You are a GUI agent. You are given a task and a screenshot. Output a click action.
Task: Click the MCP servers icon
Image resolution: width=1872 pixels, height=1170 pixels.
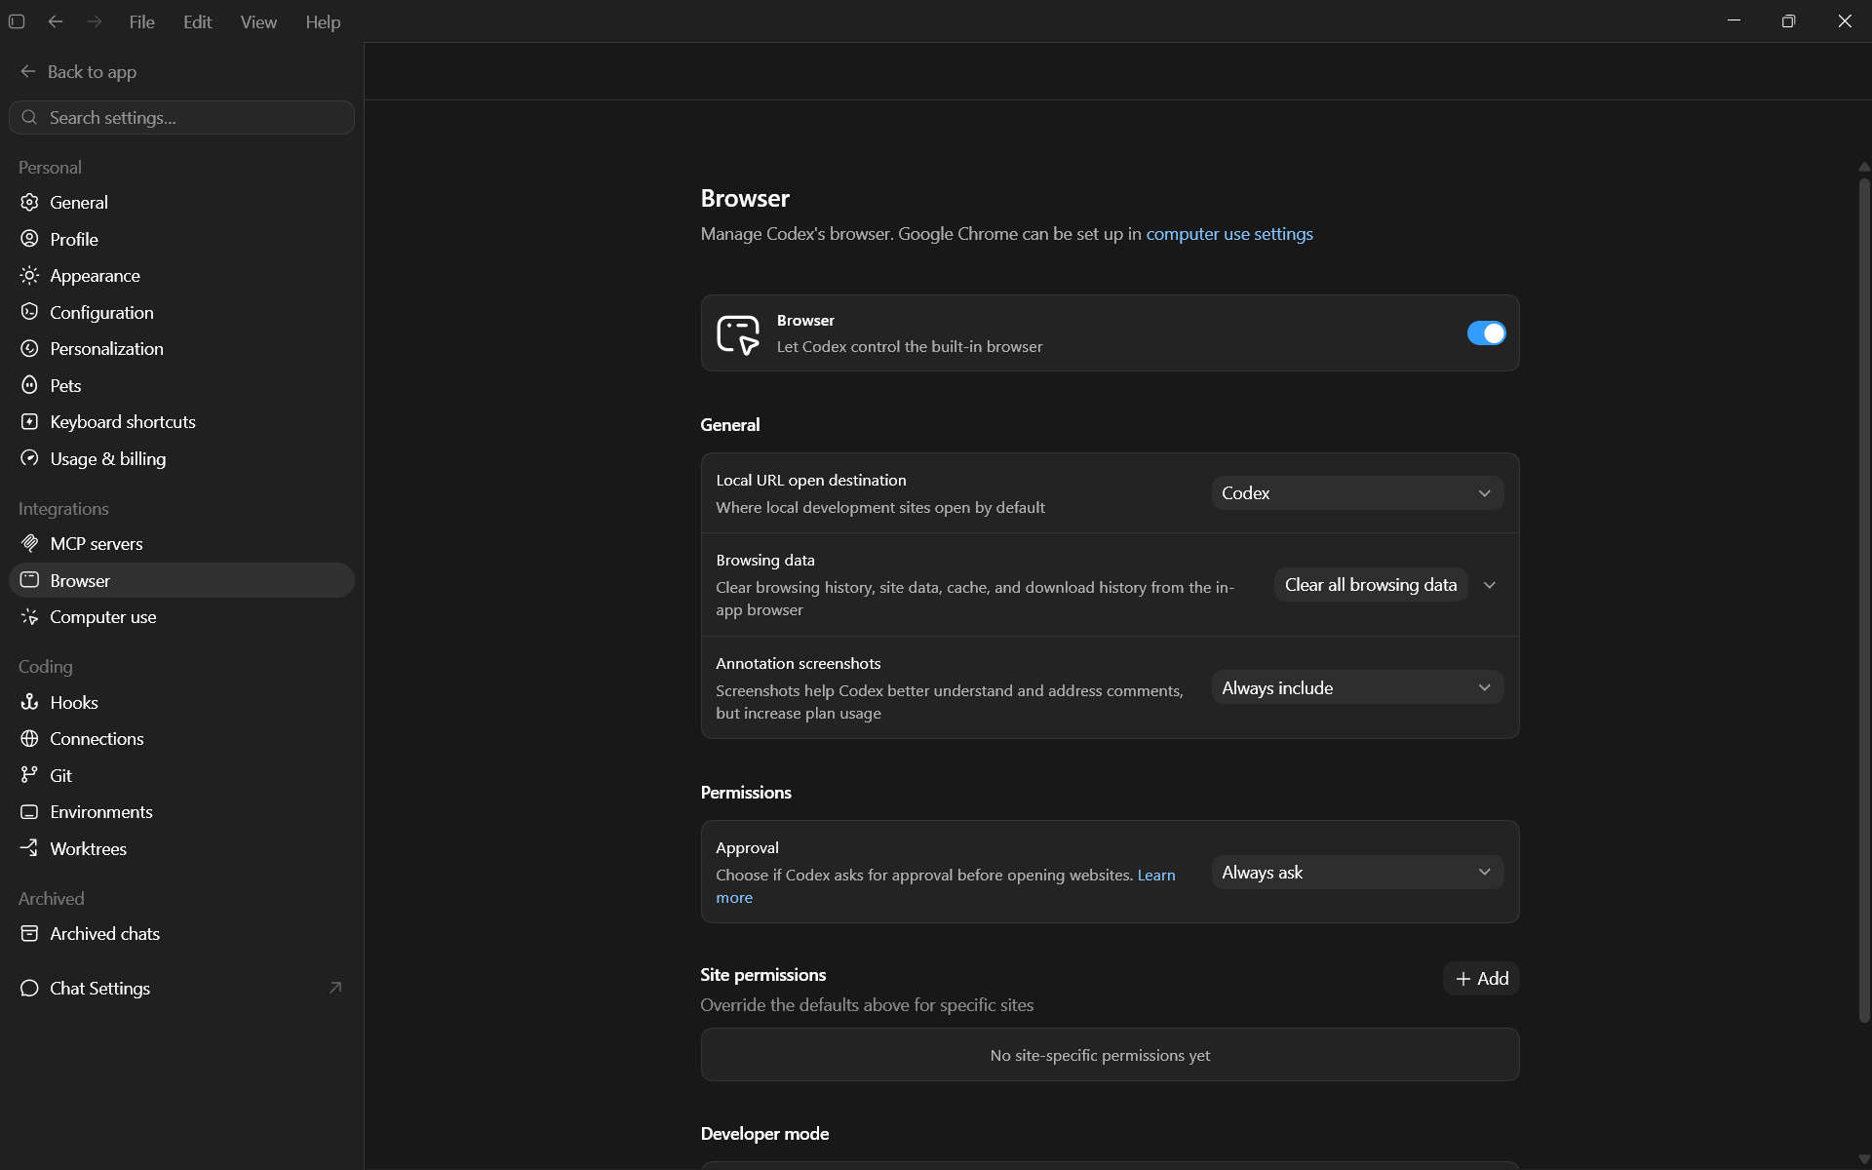[30, 543]
